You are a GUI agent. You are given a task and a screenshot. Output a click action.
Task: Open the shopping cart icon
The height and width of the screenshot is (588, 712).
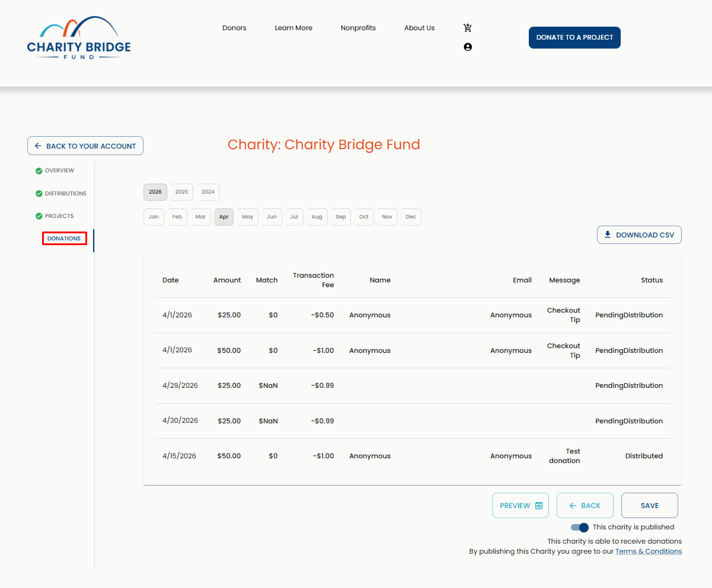pos(468,28)
